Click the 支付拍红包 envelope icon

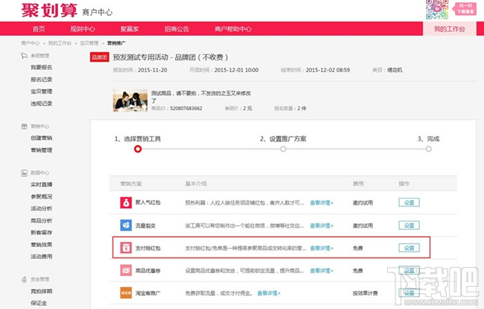(126, 248)
